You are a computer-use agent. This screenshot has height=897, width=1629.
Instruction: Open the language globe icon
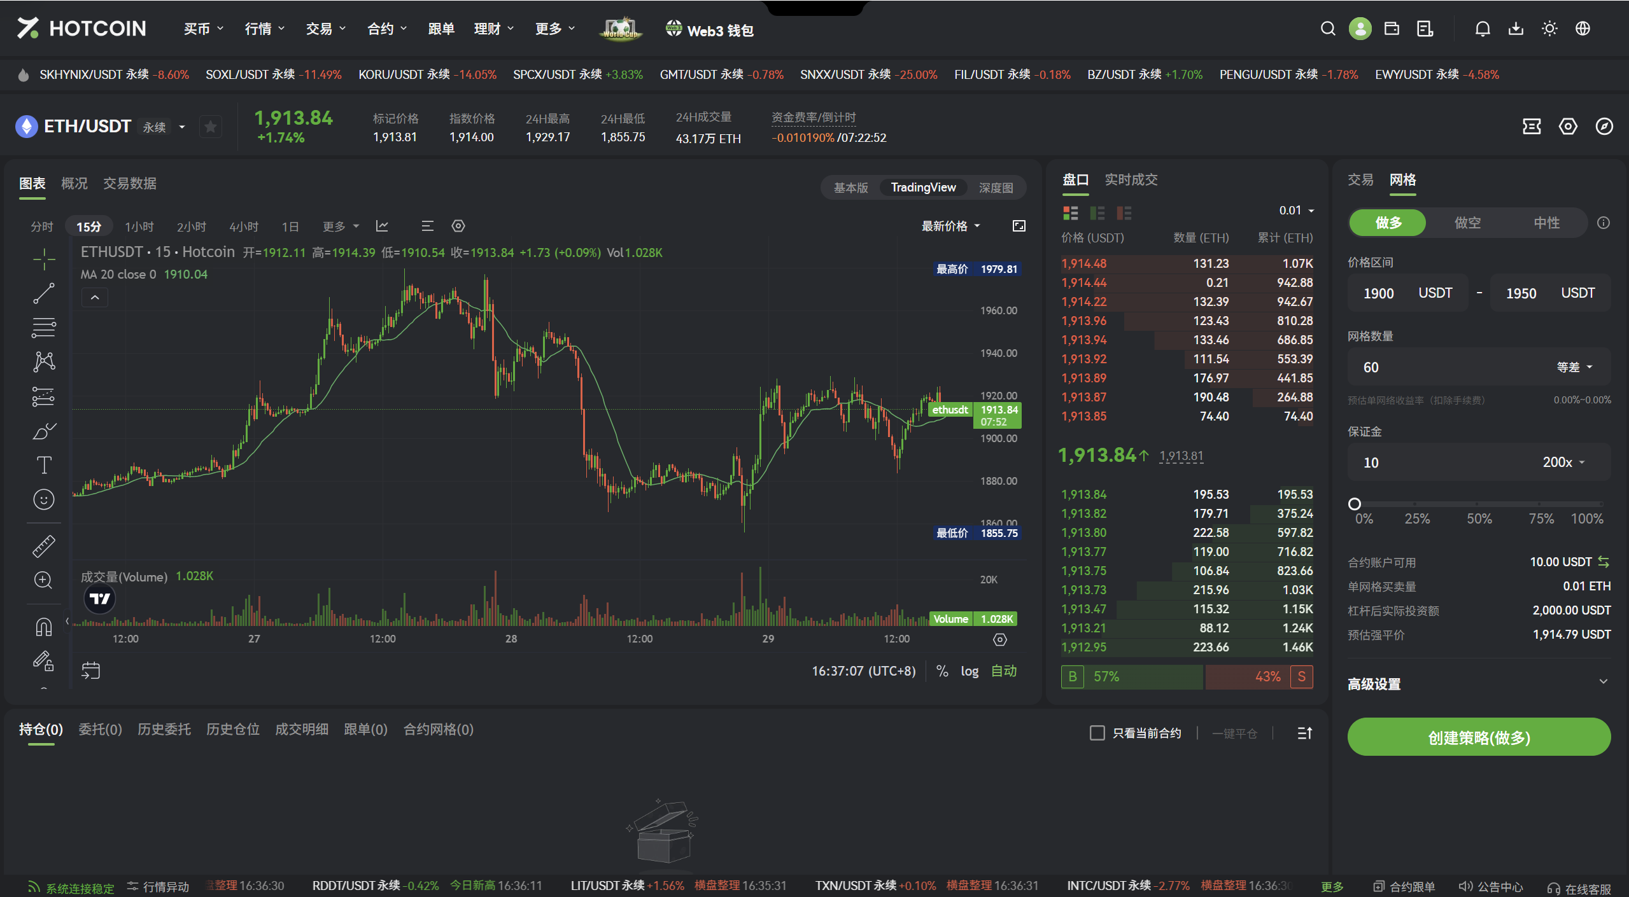(x=1583, y=29)
